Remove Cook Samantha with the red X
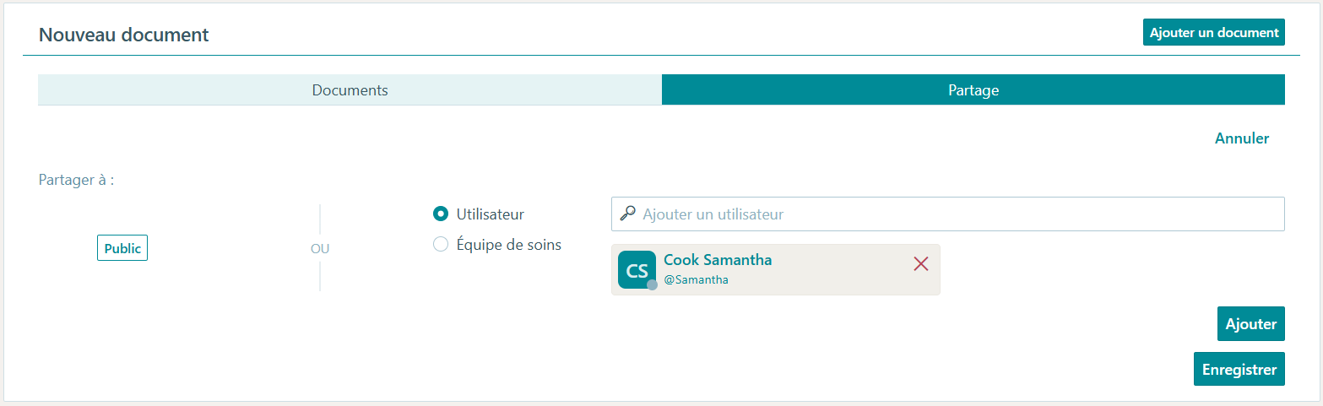This screenshot has height=406, width=1323. 921,264
